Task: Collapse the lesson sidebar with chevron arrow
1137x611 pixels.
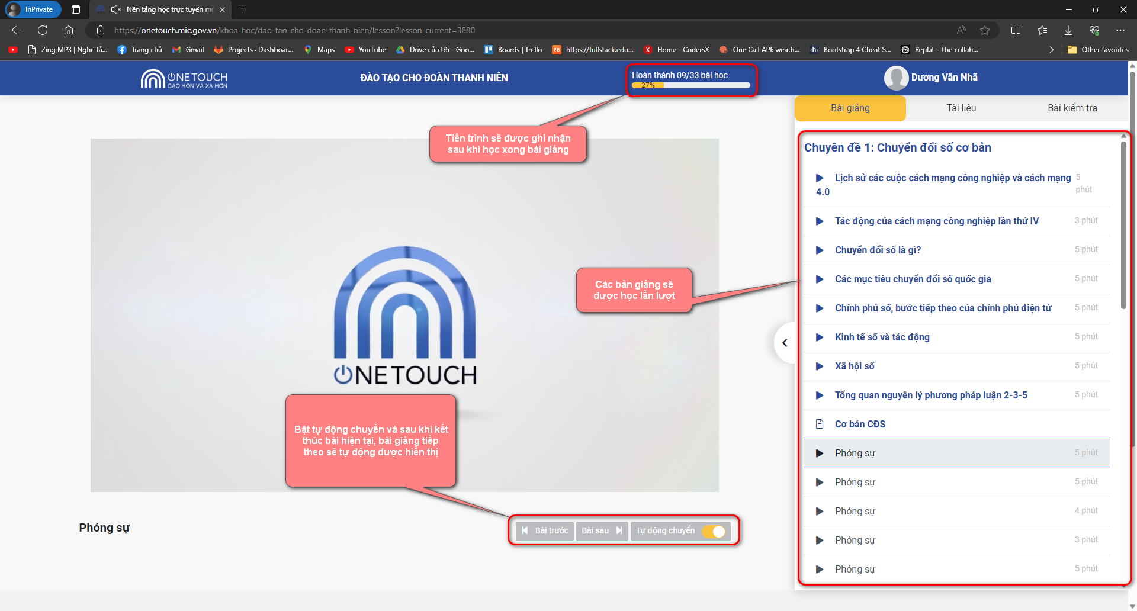Action: pos(785,343)
